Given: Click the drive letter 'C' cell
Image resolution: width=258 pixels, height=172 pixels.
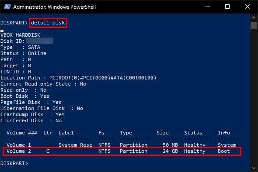Looking at the screenshot, I should tap(48, 151).
